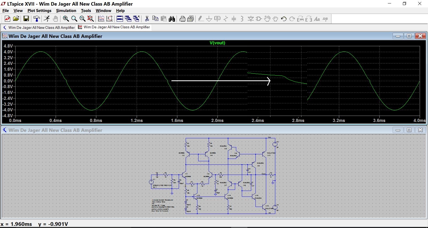Select the Text 'Aa' toolbar icon
The height and width of the screenshot is (228, 428).
tap(317, 19)
